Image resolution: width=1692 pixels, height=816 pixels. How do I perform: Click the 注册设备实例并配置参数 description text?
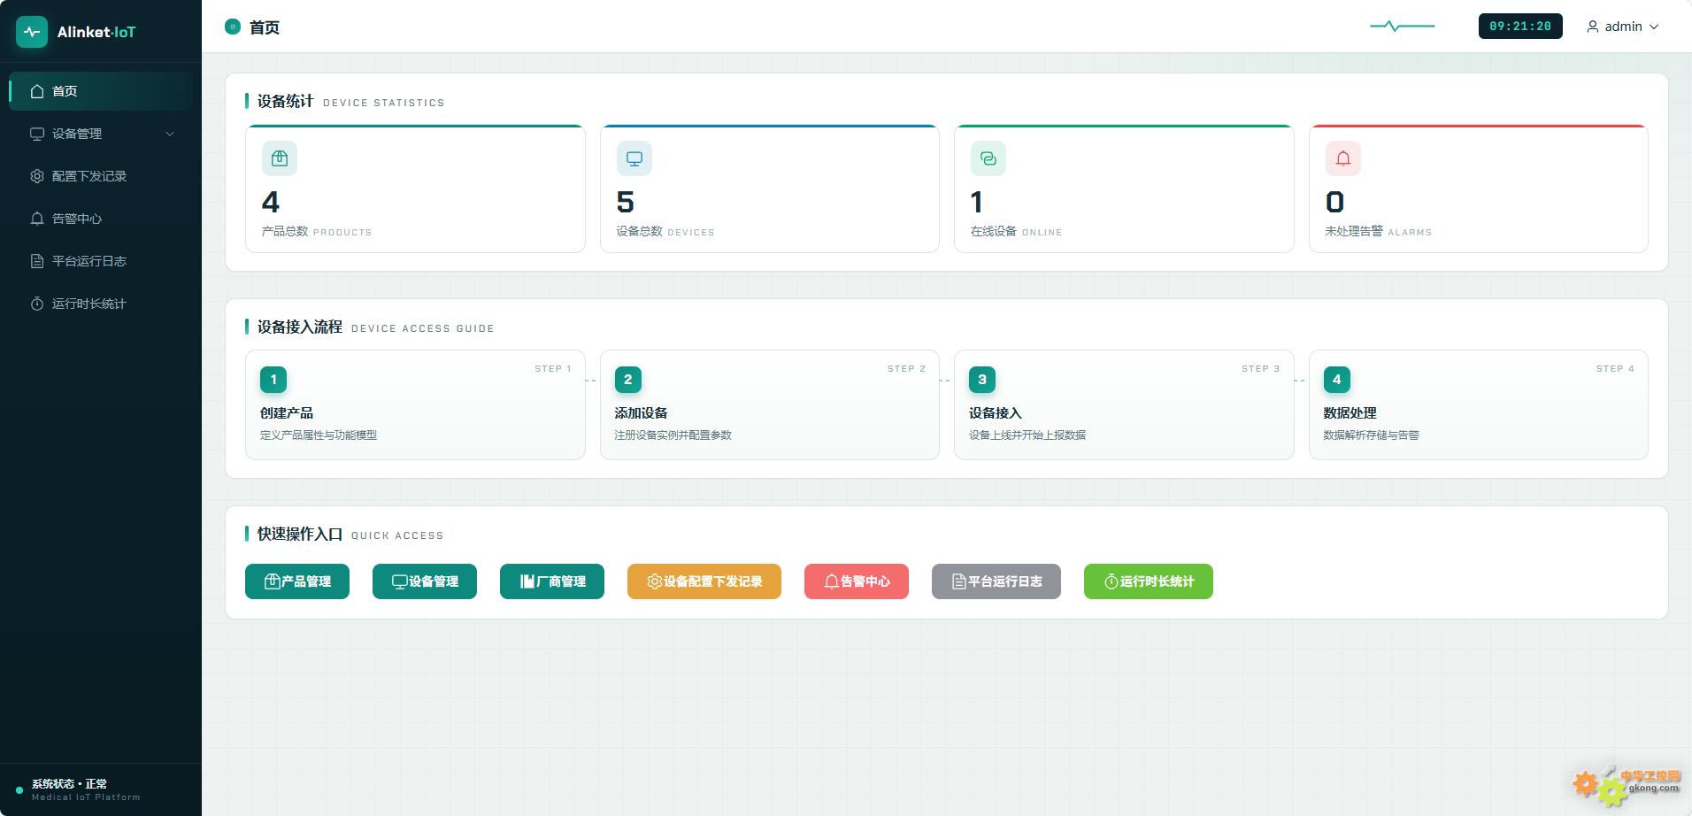(x=673, y=435)
